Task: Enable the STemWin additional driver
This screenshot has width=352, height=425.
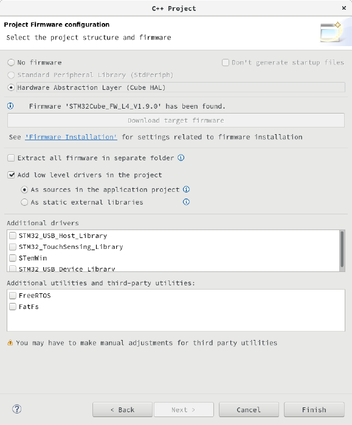Action: click(x=13, y=258)
